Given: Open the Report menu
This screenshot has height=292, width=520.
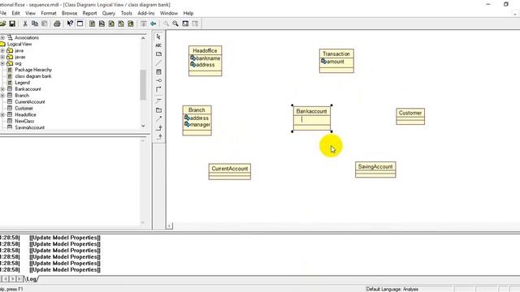Looking at the screenshot, I should (89, 13).
